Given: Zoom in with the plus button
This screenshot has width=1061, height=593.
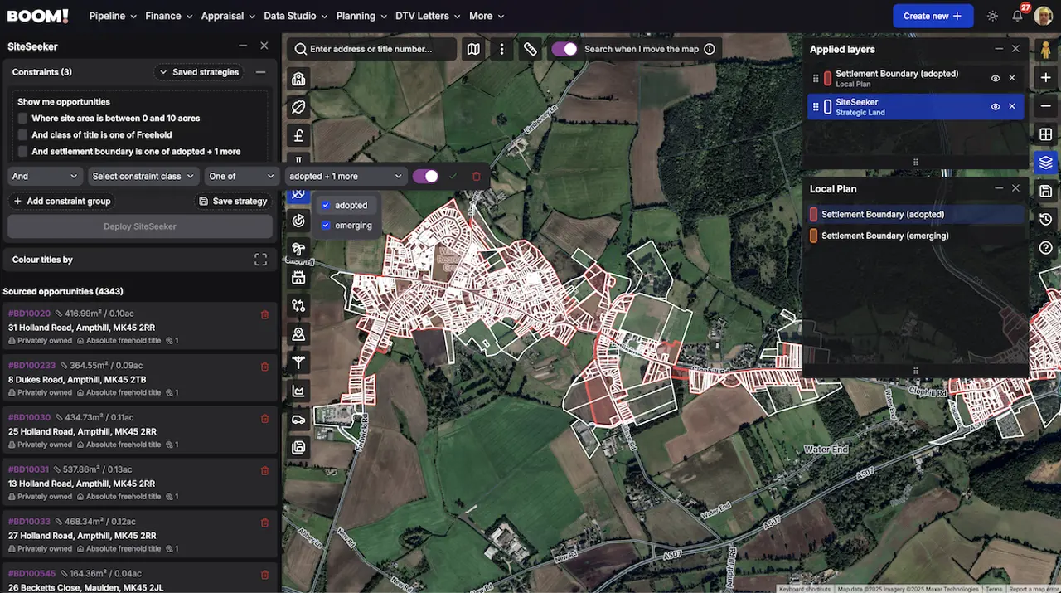Looking at the screenshot, I should tap(1045, 77).
